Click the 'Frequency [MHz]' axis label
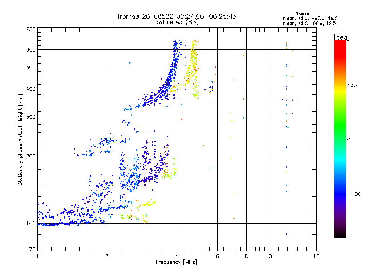The height and width of the screenshot is (279, 372). 176,262
